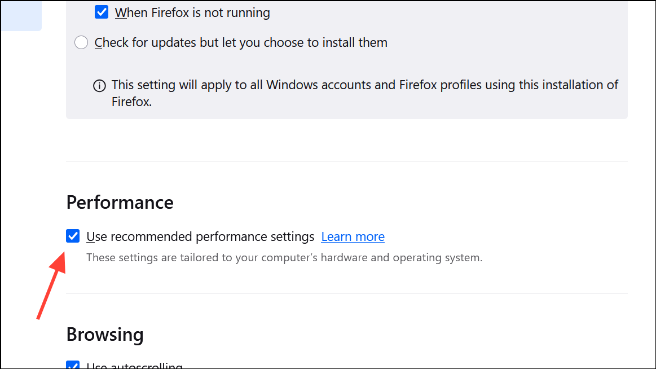Disable "Use recommended performance settings" checkbox
Viewport: 656px width, 369px height.
click(73, 236)
